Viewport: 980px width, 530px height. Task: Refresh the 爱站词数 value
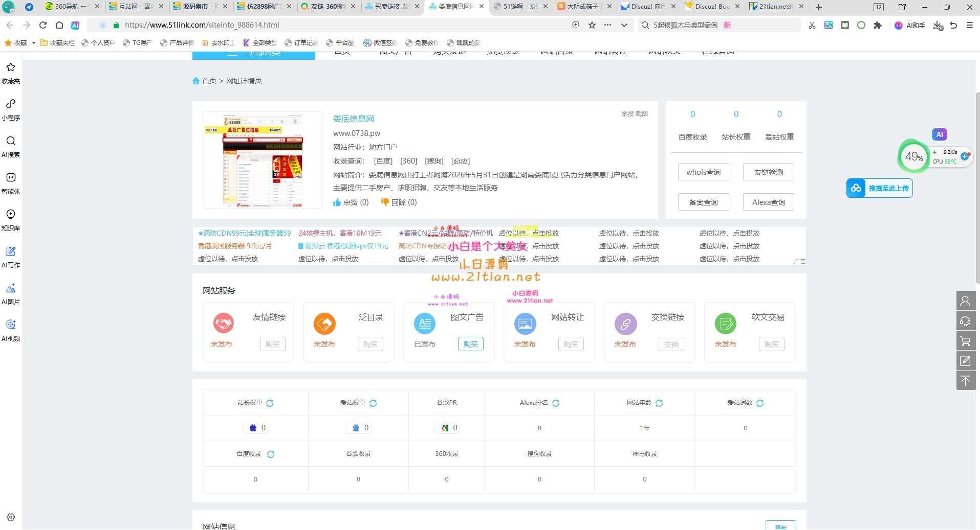coord(760,403)
